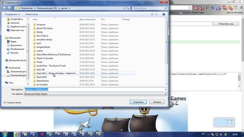Open Opera from the taskbar
Image resolution: width=244 pixels, height=137 pixels.
pos(42,134)
